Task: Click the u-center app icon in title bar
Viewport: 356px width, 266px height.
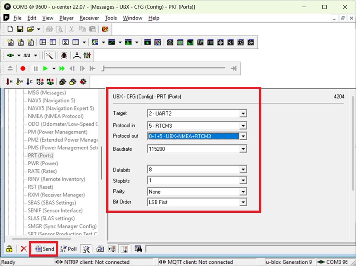Action: (x=7, y=7)
